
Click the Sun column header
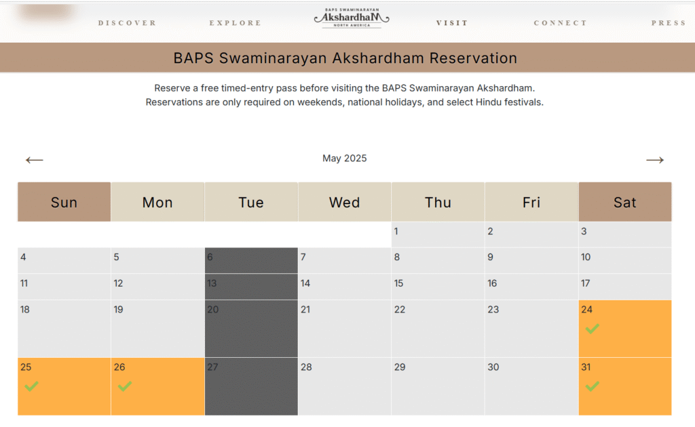click(64, 202)
